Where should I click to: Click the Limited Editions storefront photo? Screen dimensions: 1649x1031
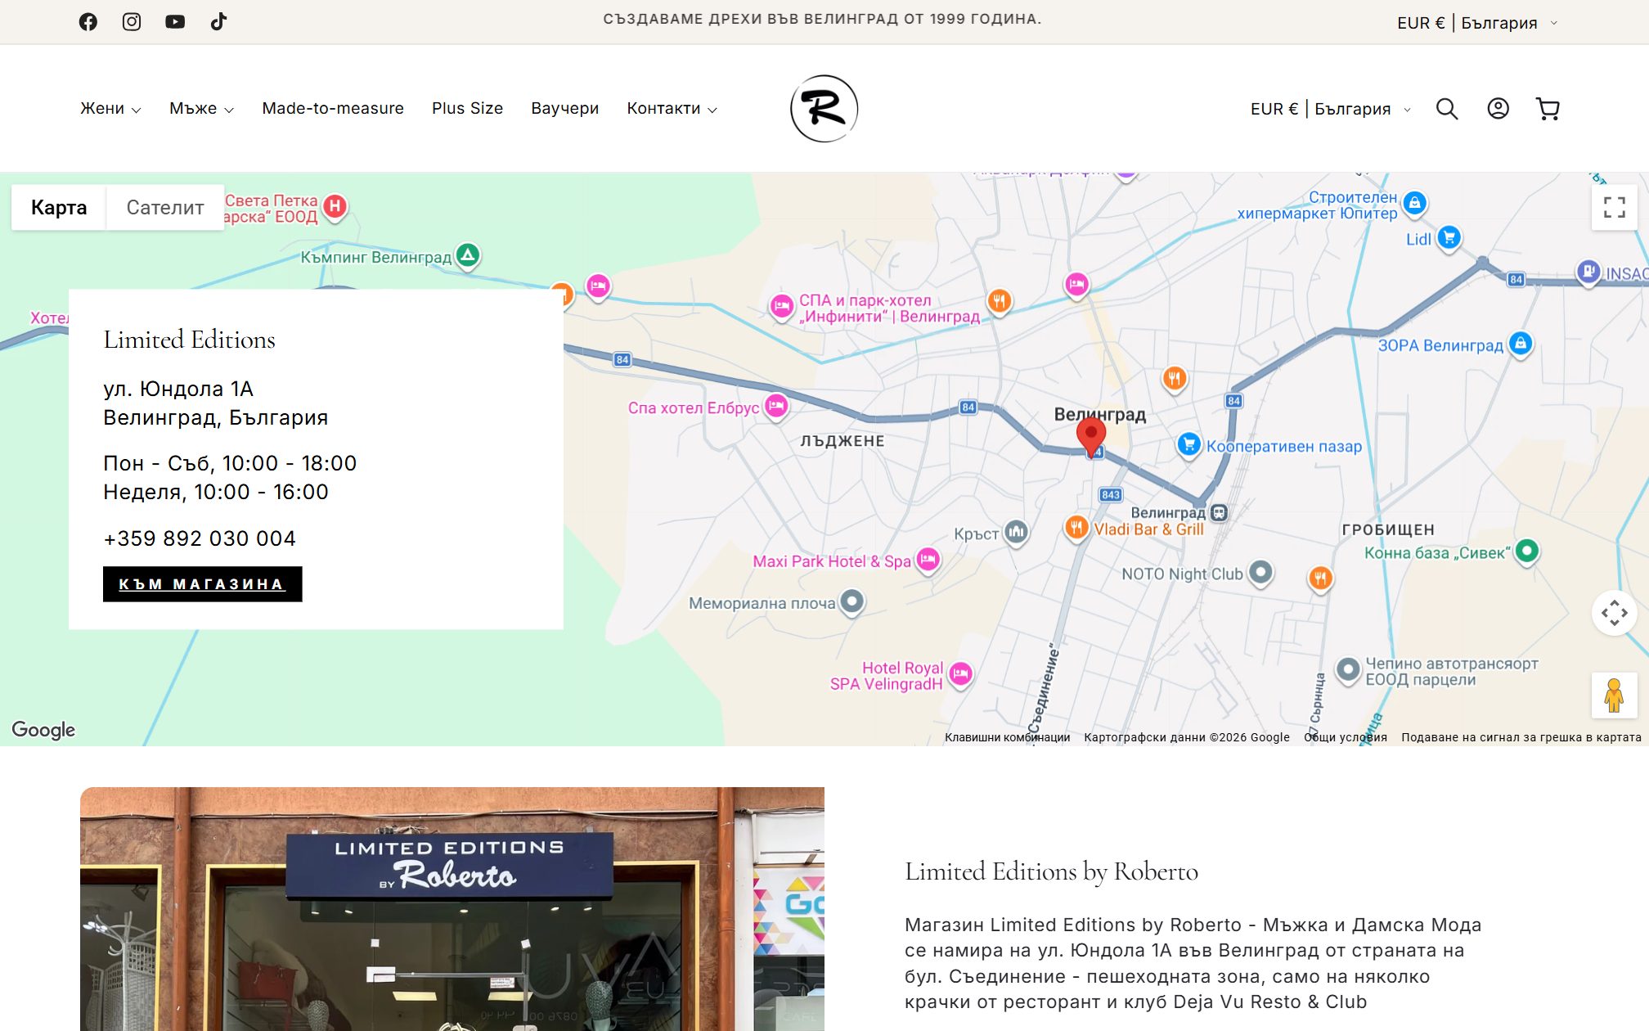(452, 909)
